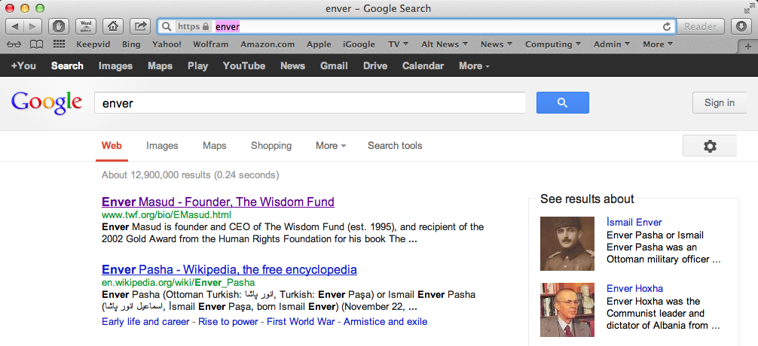Open the Computing bookmarks dropdown

tap(552, 44)
